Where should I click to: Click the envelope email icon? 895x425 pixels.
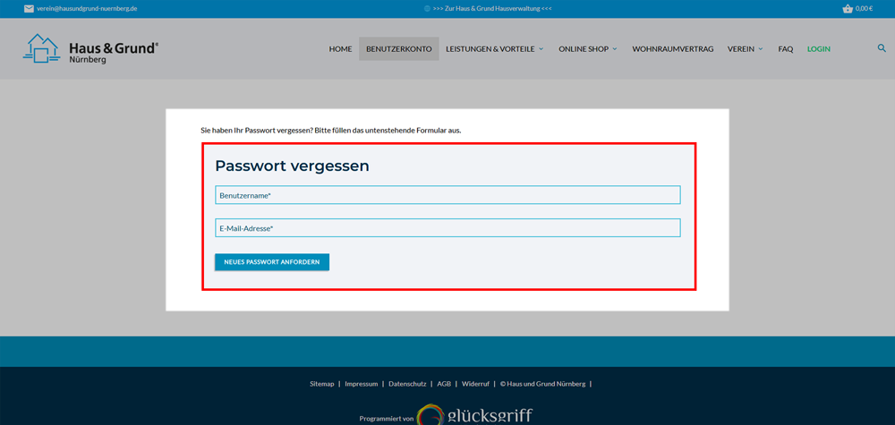pos(29,8)
